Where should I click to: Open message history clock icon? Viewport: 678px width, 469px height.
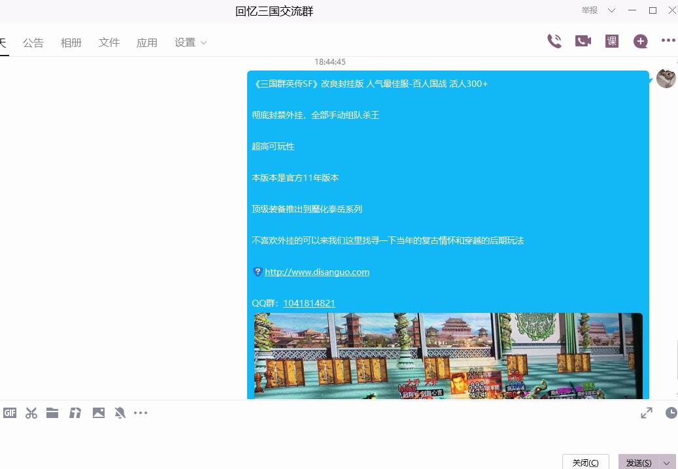pos(671,413)
